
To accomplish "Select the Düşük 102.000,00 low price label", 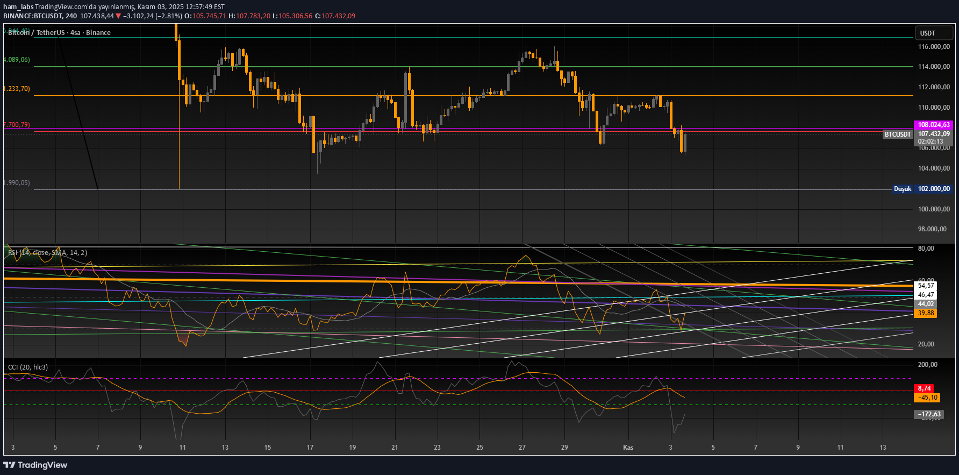I will click(922, 189).
